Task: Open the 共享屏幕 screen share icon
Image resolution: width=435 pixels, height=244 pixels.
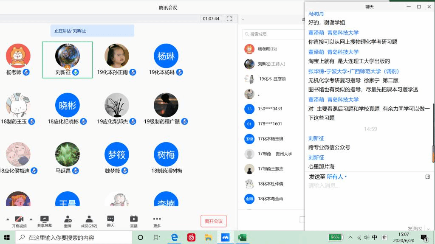Action: click(44, 221)
